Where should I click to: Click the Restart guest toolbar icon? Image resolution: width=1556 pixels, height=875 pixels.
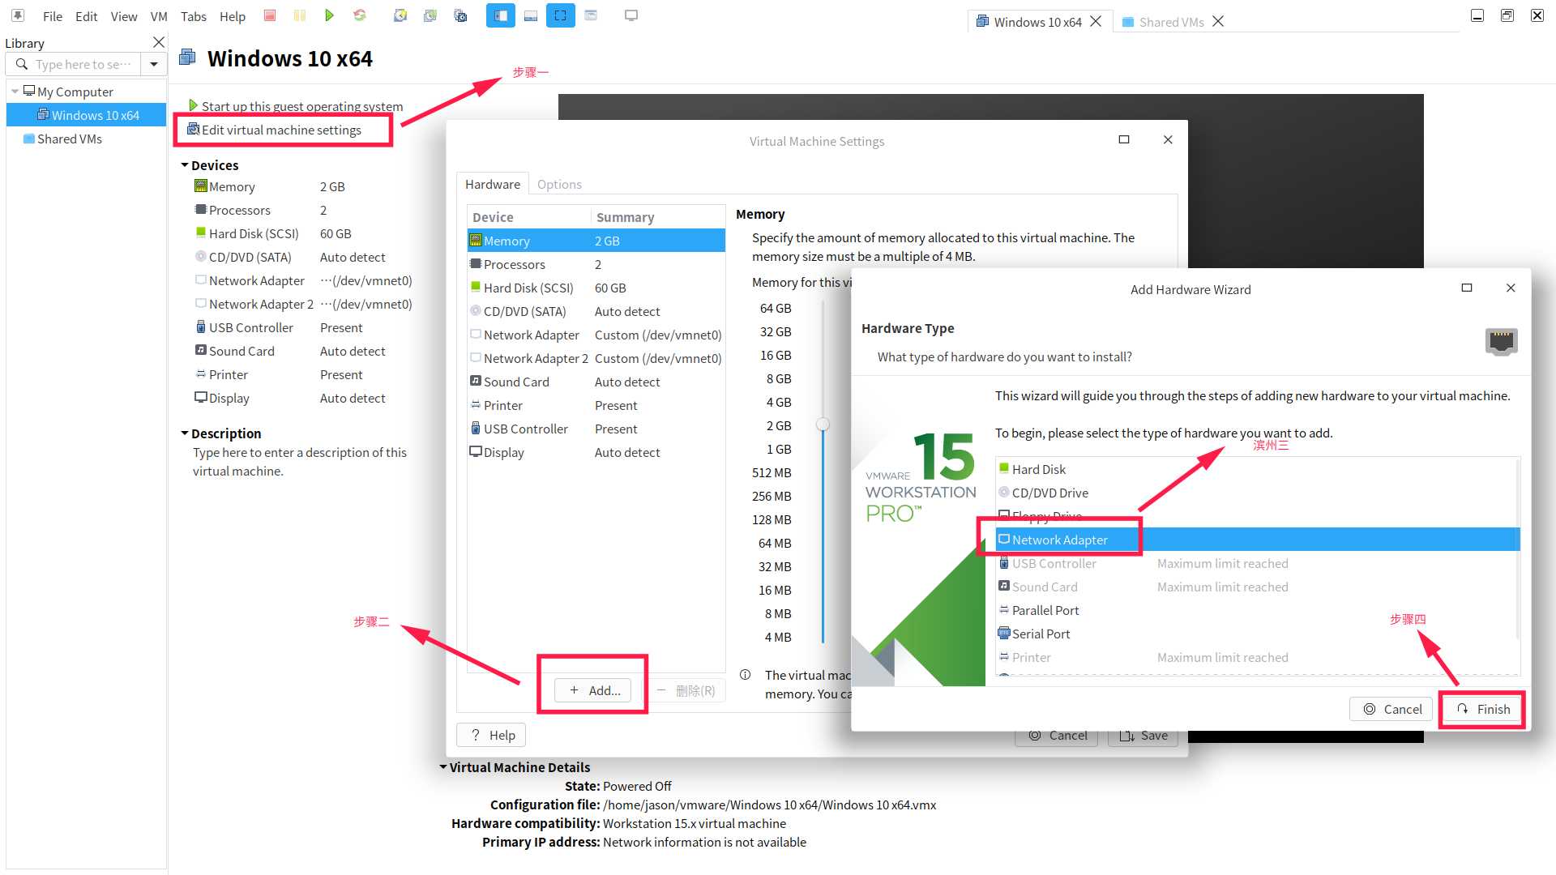coord(360,15)
